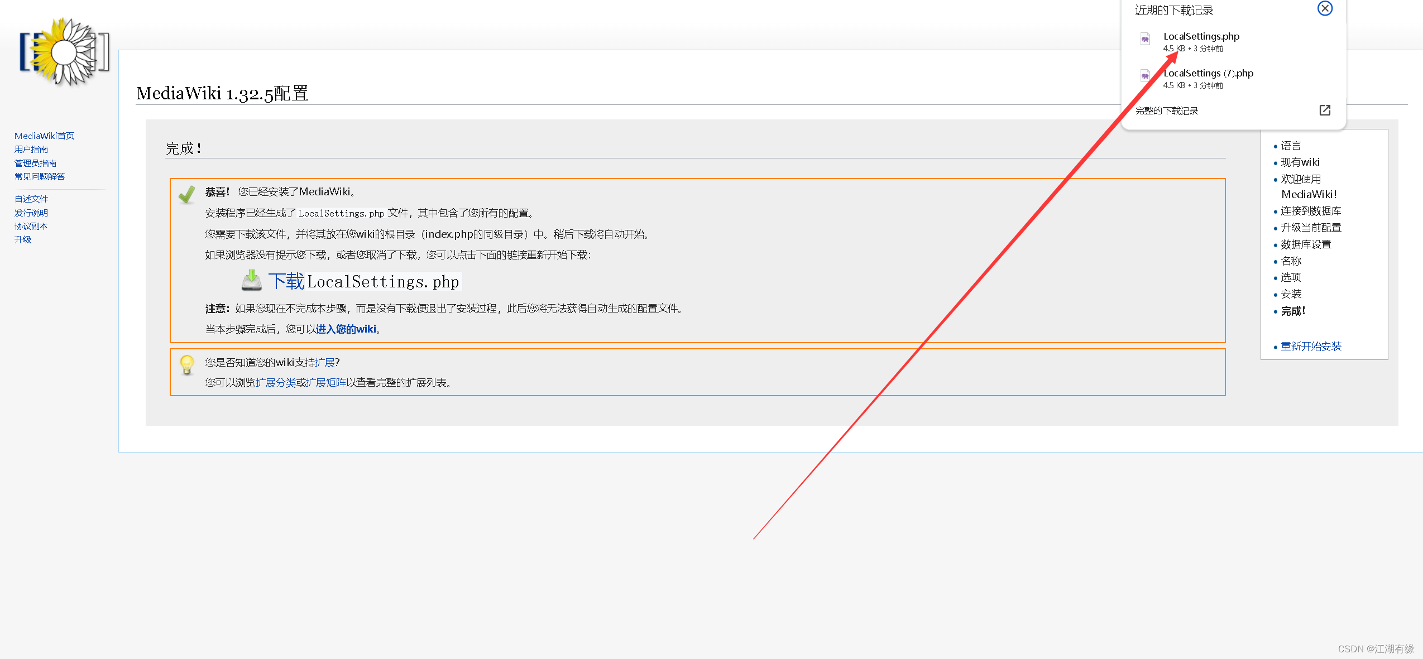This screenshot has width=1423, height=659.
Task: Open 管理员指南 sidebar link
Action: click(x=35, y=163)
